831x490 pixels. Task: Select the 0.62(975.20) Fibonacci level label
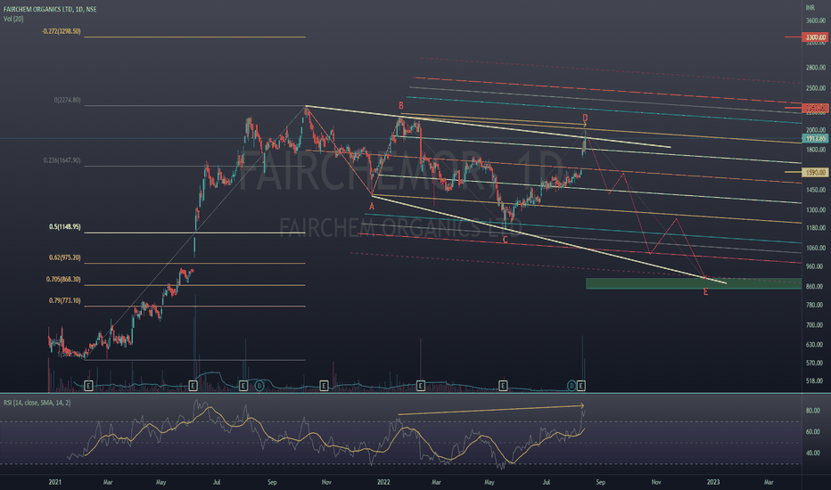coord(65,257)
